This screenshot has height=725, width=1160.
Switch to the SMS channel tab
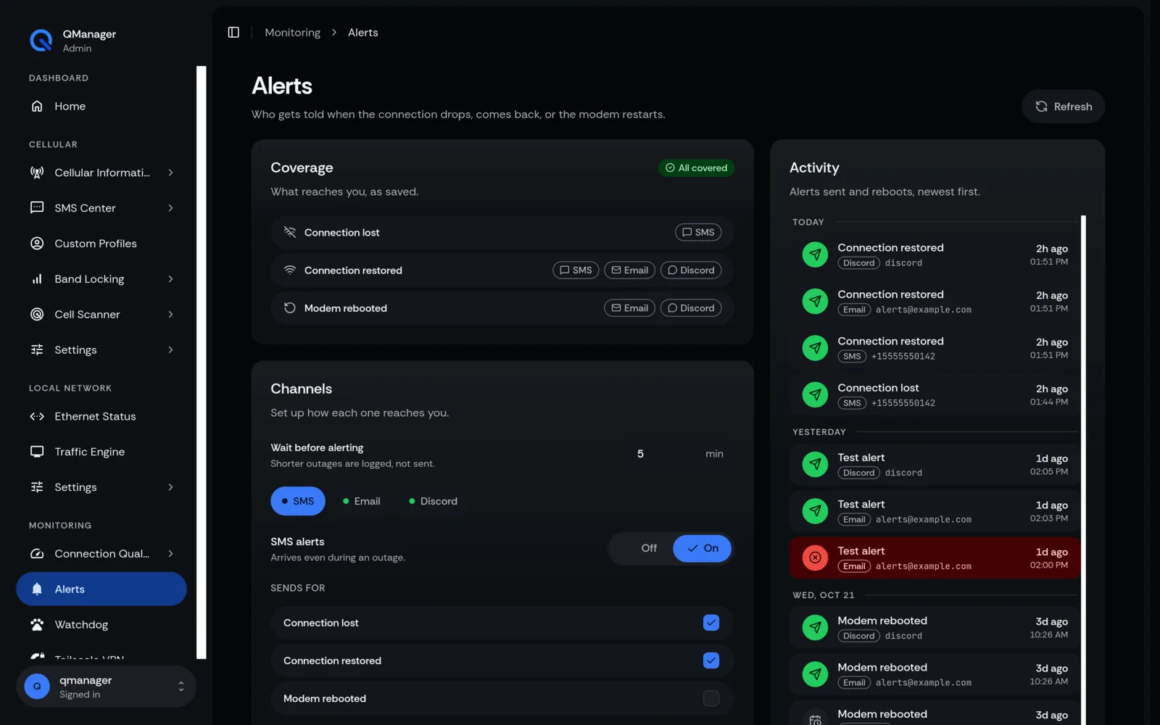pos(298,501)
